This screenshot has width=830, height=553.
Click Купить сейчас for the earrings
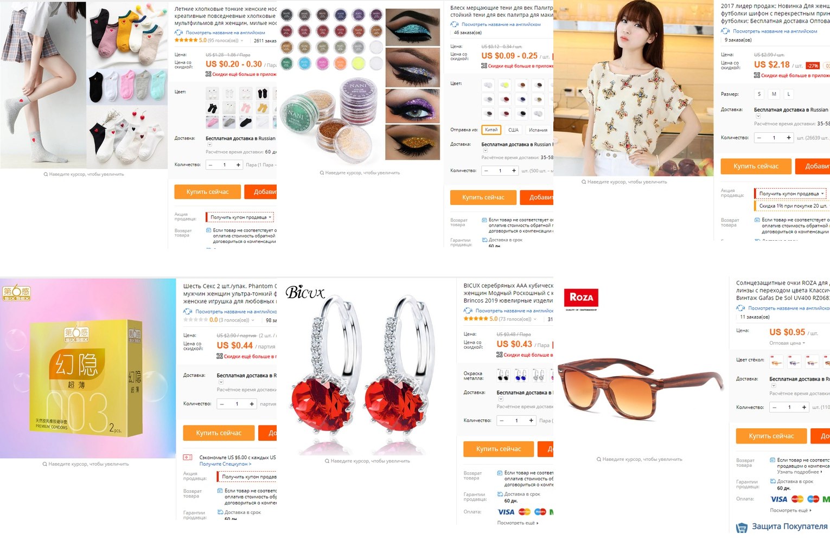coord(498,449)
